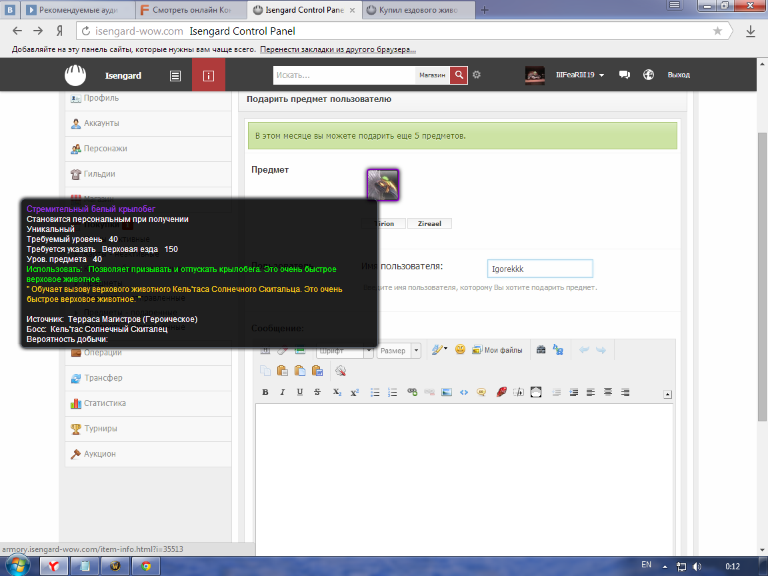Screen dimensions: 768x576
Task: Collapse the editor toolbar arrow
Action: click(667, 394)
